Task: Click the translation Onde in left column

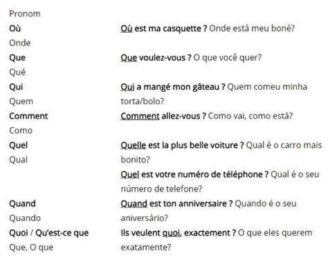Action: click(x=20, y=43)
